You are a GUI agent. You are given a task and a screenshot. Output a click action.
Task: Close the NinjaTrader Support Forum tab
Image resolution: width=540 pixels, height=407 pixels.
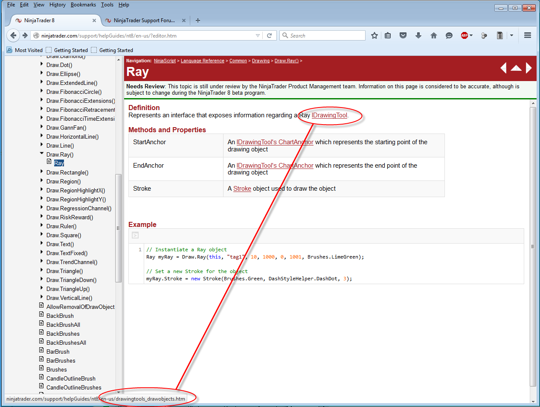(x=184, y=20)
